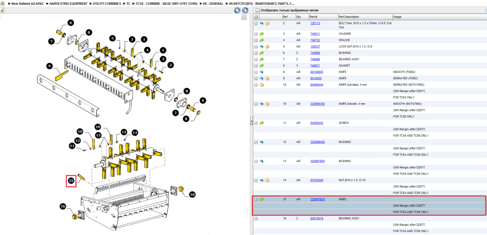Open 'UTILITY COMBINES' breadcrumb
The width and height of the screenshot is (487, 235).
point(107,3)
